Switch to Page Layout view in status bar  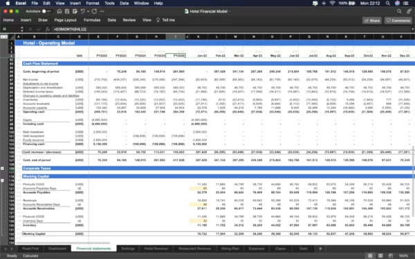point(380,256)
